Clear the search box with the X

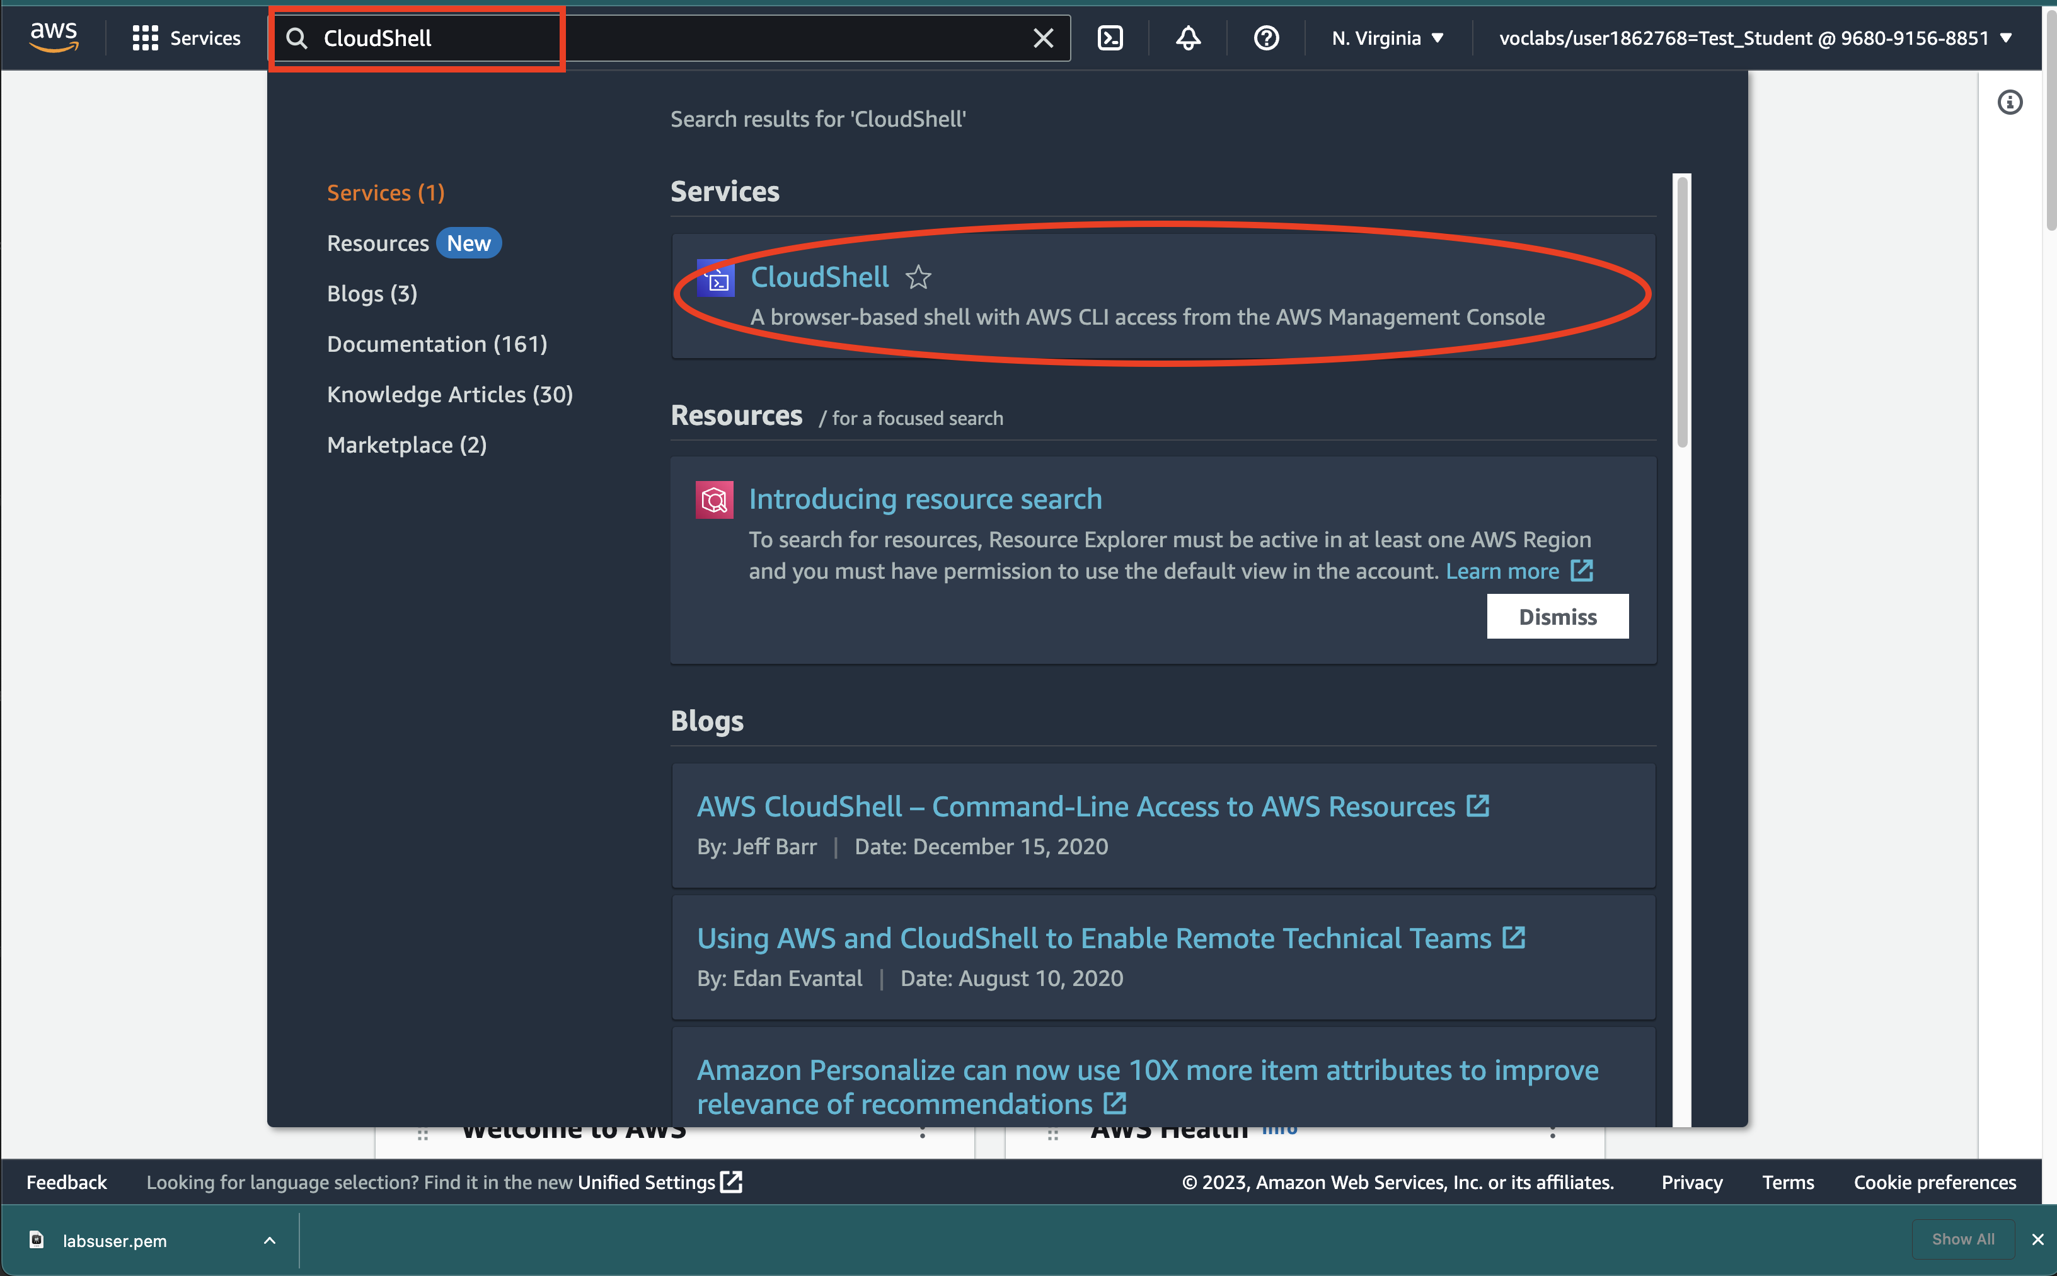(x=1043, y=38)
